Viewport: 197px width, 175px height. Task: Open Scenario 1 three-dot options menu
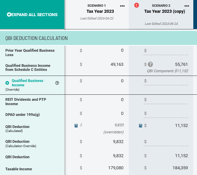(x=122, y=6)
